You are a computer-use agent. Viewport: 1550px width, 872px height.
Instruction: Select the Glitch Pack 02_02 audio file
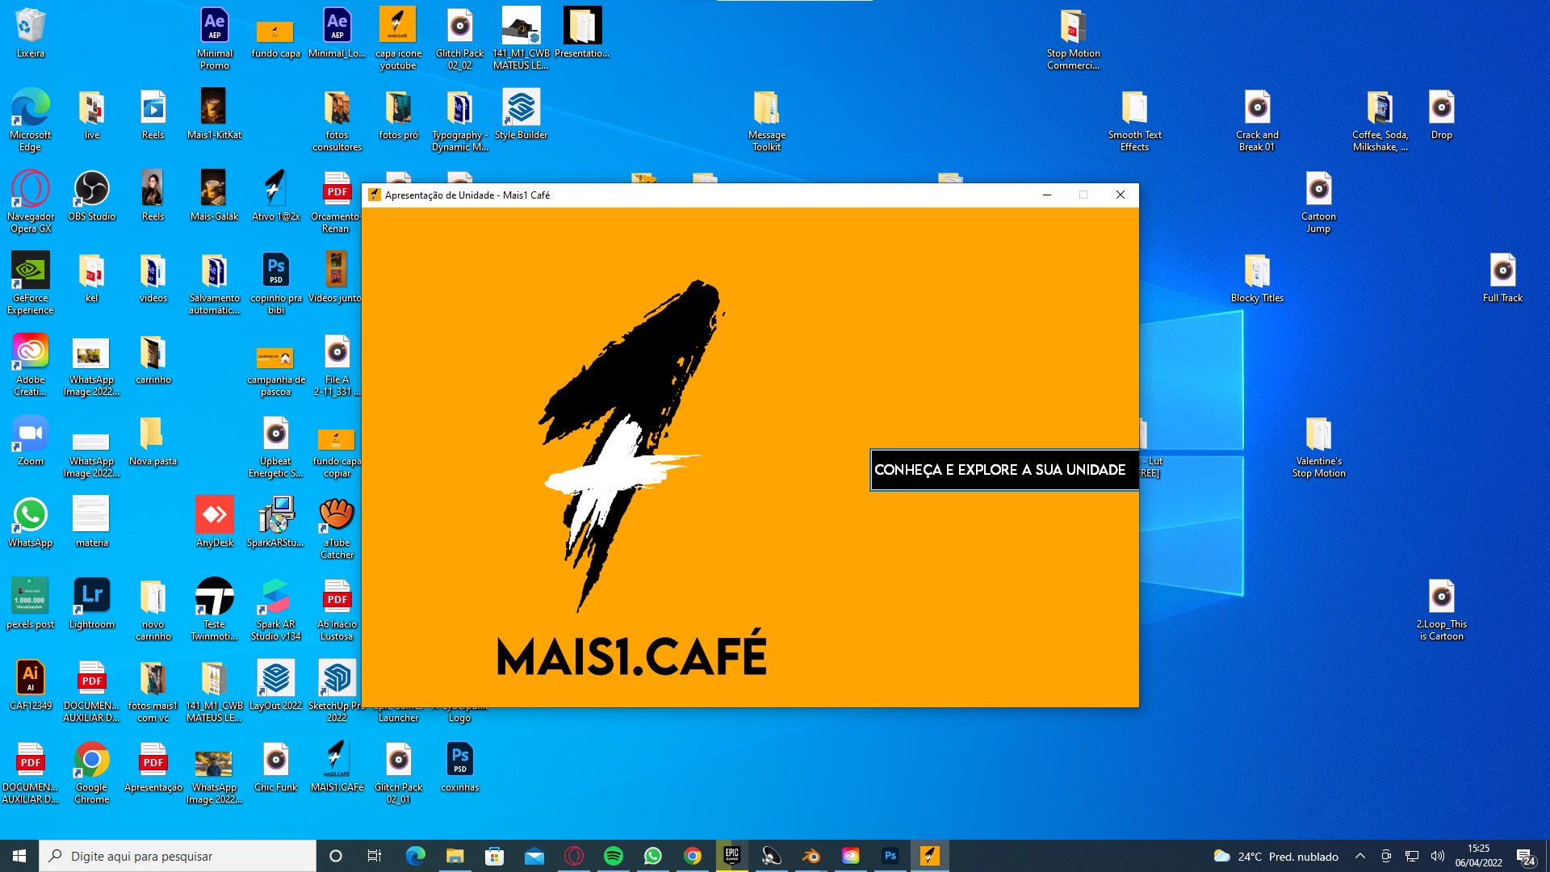460,39
